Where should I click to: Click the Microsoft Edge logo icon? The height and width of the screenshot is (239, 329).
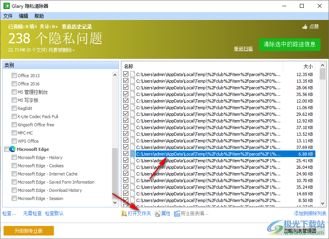[12, 149]
